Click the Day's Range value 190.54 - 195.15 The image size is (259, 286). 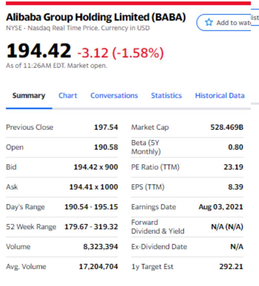91,207
